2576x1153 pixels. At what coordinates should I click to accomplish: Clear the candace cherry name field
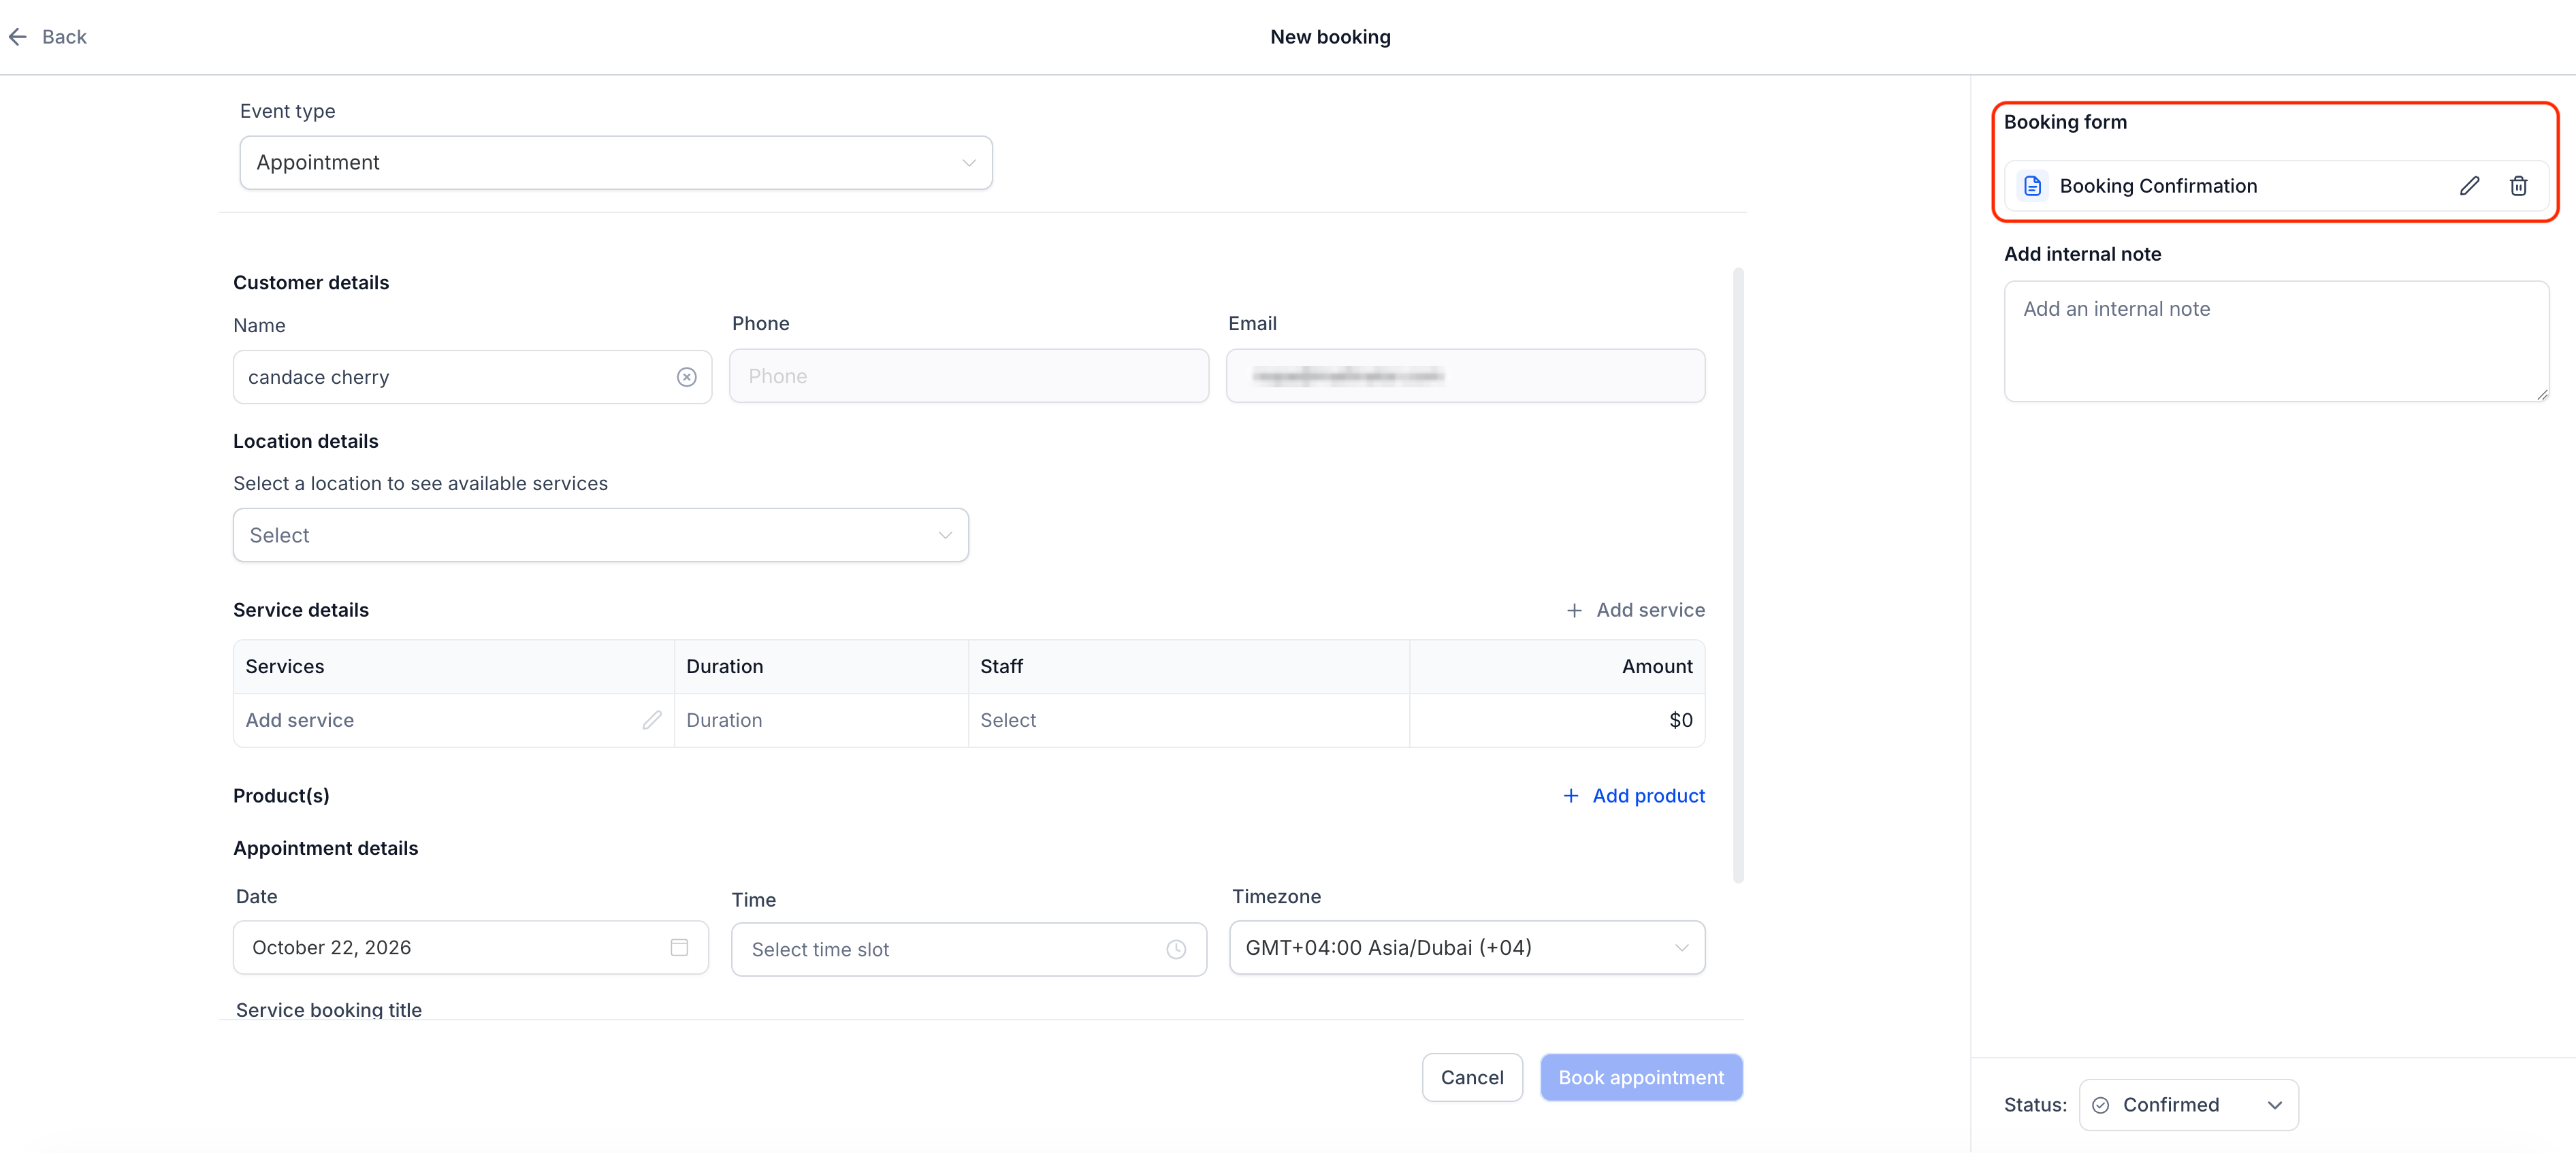(x=686, y=377)
